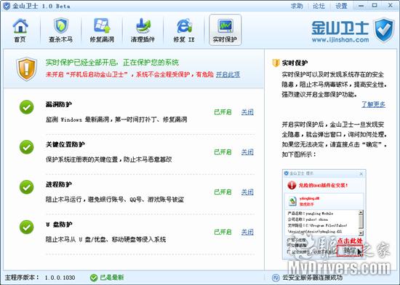Open the 修复漏洞 Windows icon

[102, 26]
